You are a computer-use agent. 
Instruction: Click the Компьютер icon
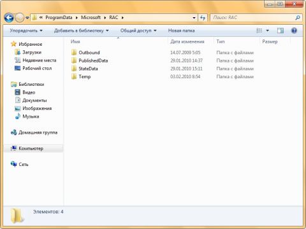point(13,148)
